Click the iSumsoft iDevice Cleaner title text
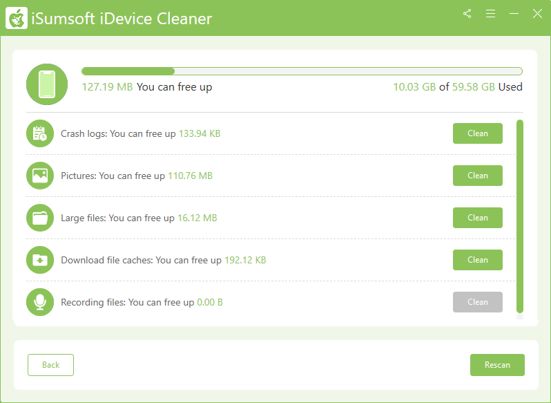This screenshot has width=551, height=403. pos(122,19)
